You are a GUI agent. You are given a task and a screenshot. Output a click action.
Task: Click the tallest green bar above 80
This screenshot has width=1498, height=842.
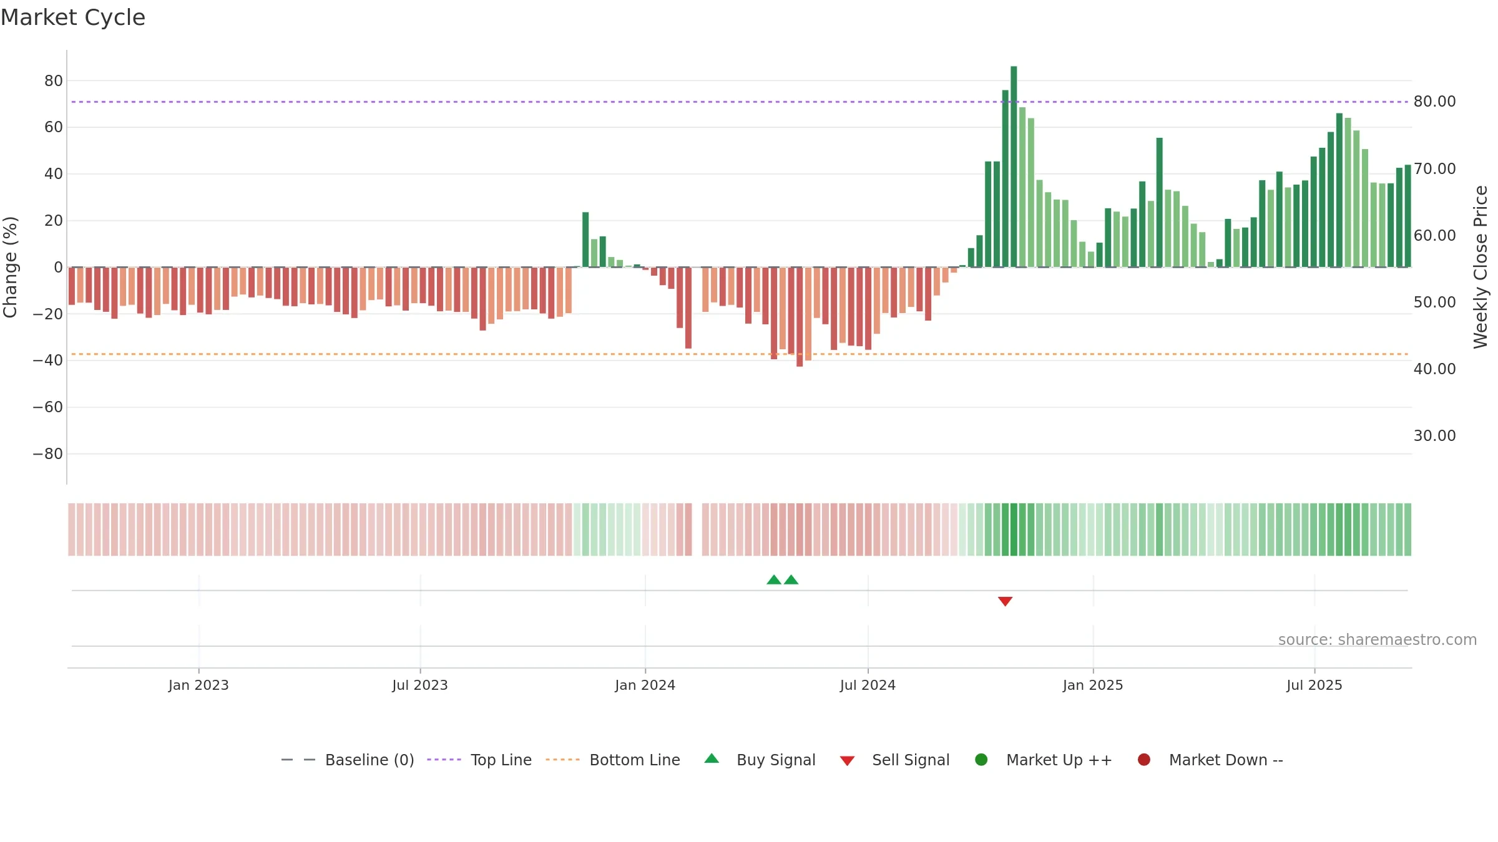click(x=1014, y=167)
